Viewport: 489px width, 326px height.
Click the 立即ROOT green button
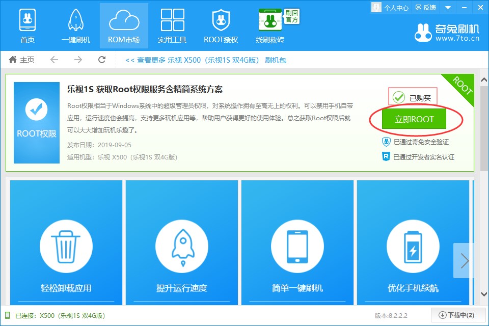414,119
